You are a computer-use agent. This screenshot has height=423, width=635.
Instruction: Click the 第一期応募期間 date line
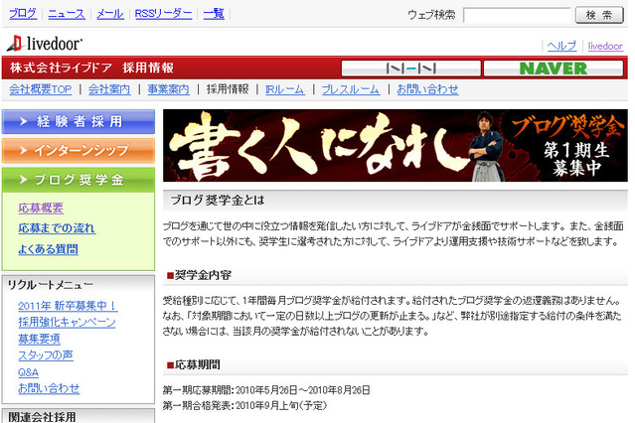pyautogui.click(x=266, y=390)
